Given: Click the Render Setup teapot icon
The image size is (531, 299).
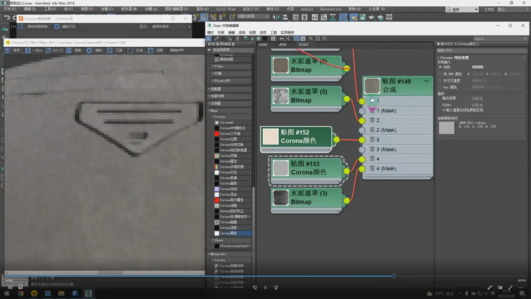Looking at the screenshot, I should (x=353, y=17).
